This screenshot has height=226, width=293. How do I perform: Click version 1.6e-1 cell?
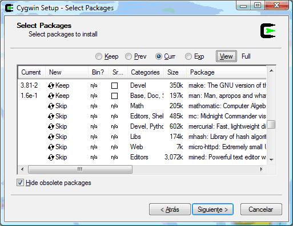click(x=29, y=96)
